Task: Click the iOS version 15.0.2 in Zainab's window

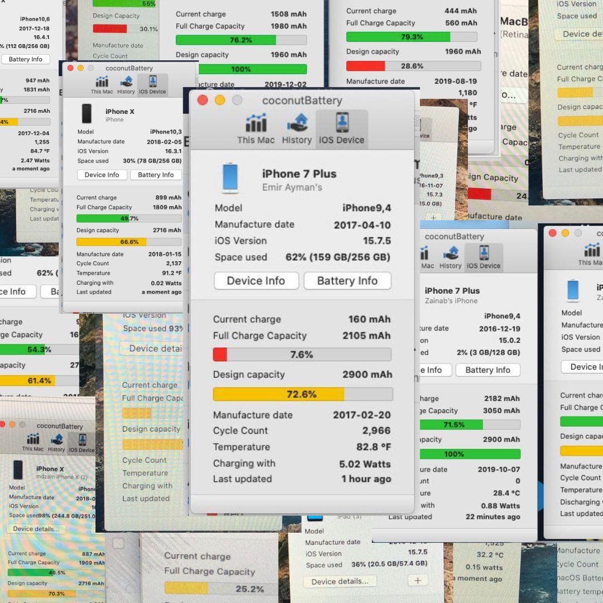Action: [x=510, y=341]
